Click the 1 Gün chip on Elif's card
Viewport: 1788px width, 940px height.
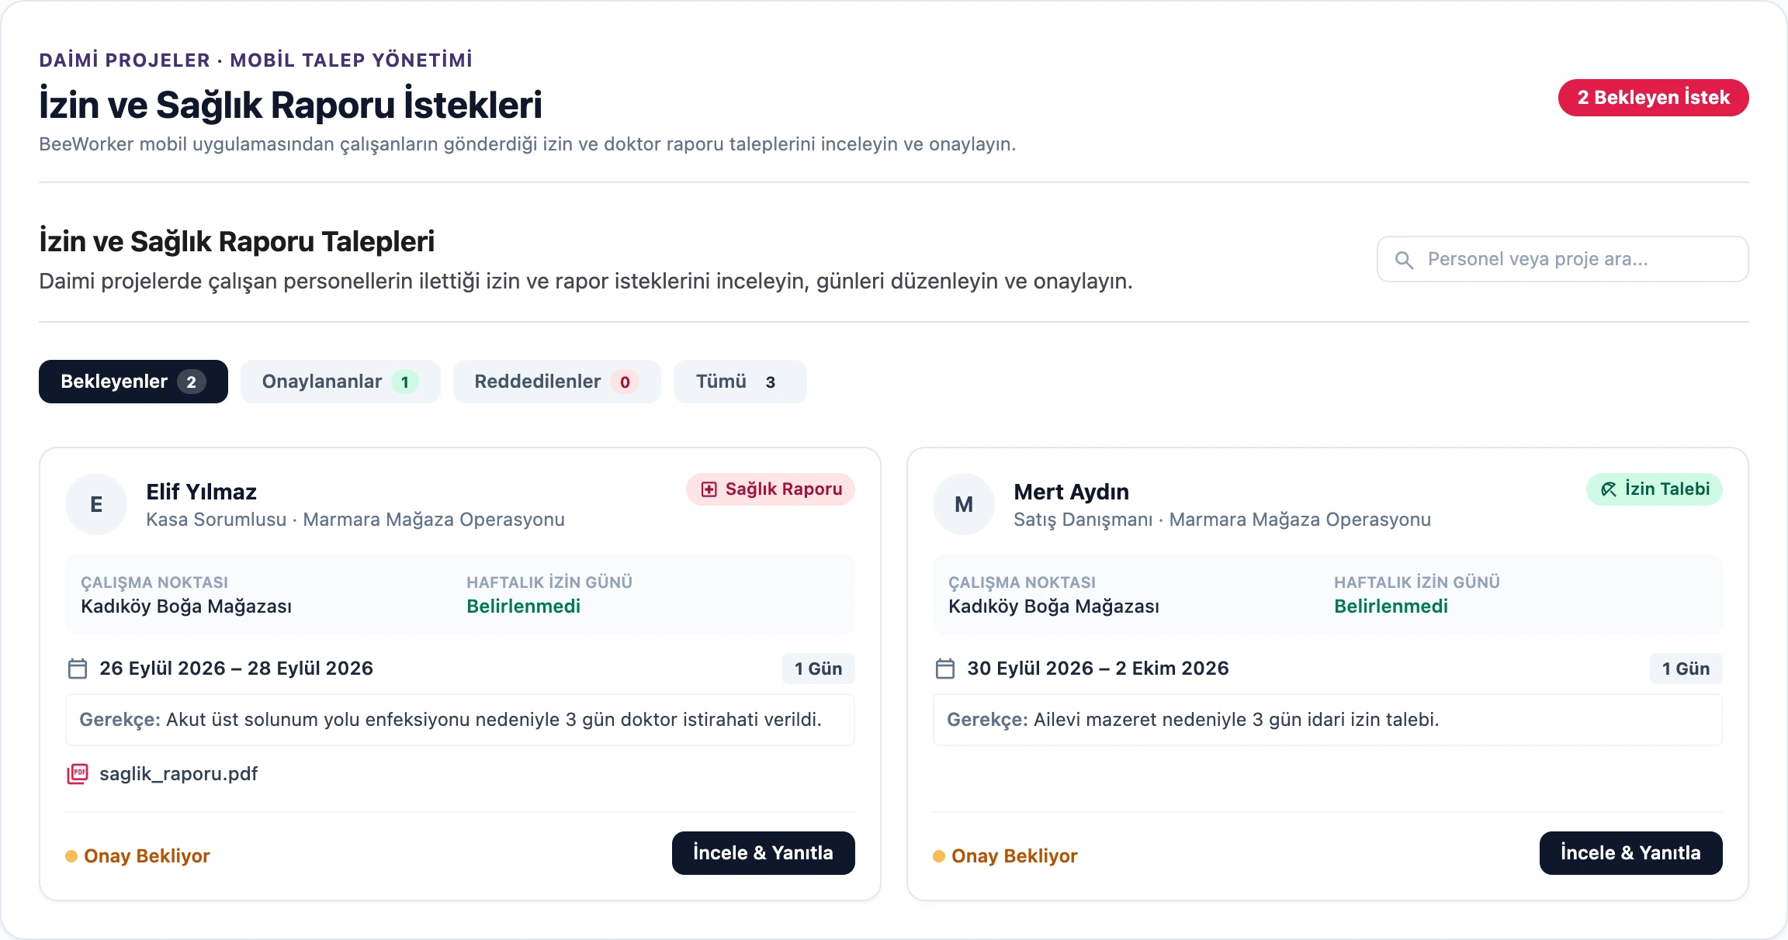tap(819, 669)
